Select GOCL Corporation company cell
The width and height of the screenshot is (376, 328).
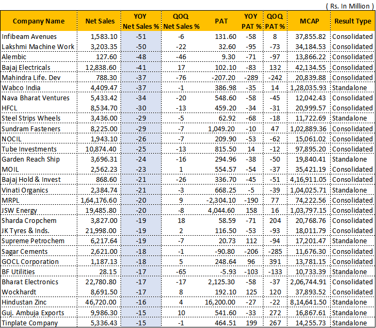[x=30, y=261]
